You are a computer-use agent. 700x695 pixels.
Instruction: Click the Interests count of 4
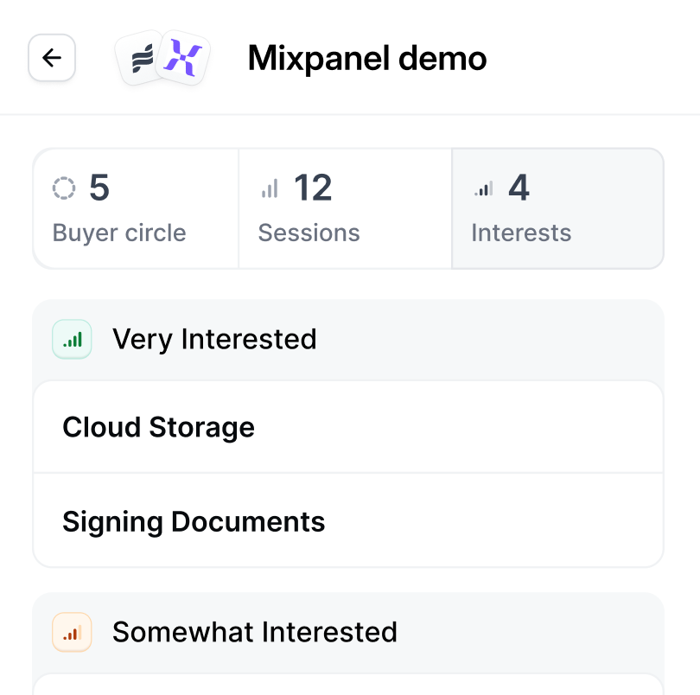(519, 188)
